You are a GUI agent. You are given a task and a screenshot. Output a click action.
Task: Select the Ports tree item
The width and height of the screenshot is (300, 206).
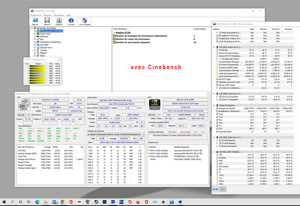tap(42, 56)
